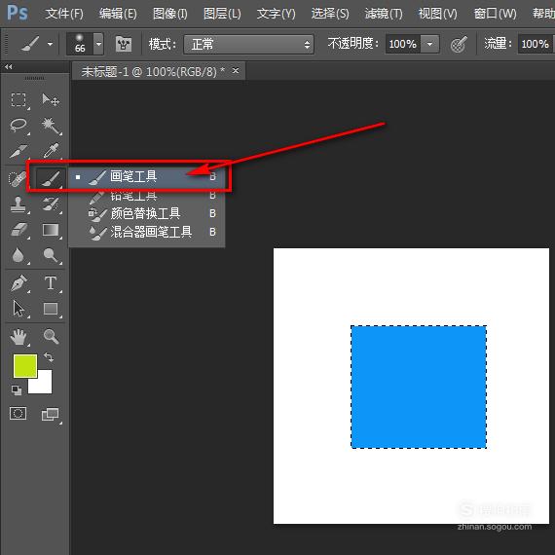
Task: Pick the Eyedropper tool
Action: [x=51, y=150]
